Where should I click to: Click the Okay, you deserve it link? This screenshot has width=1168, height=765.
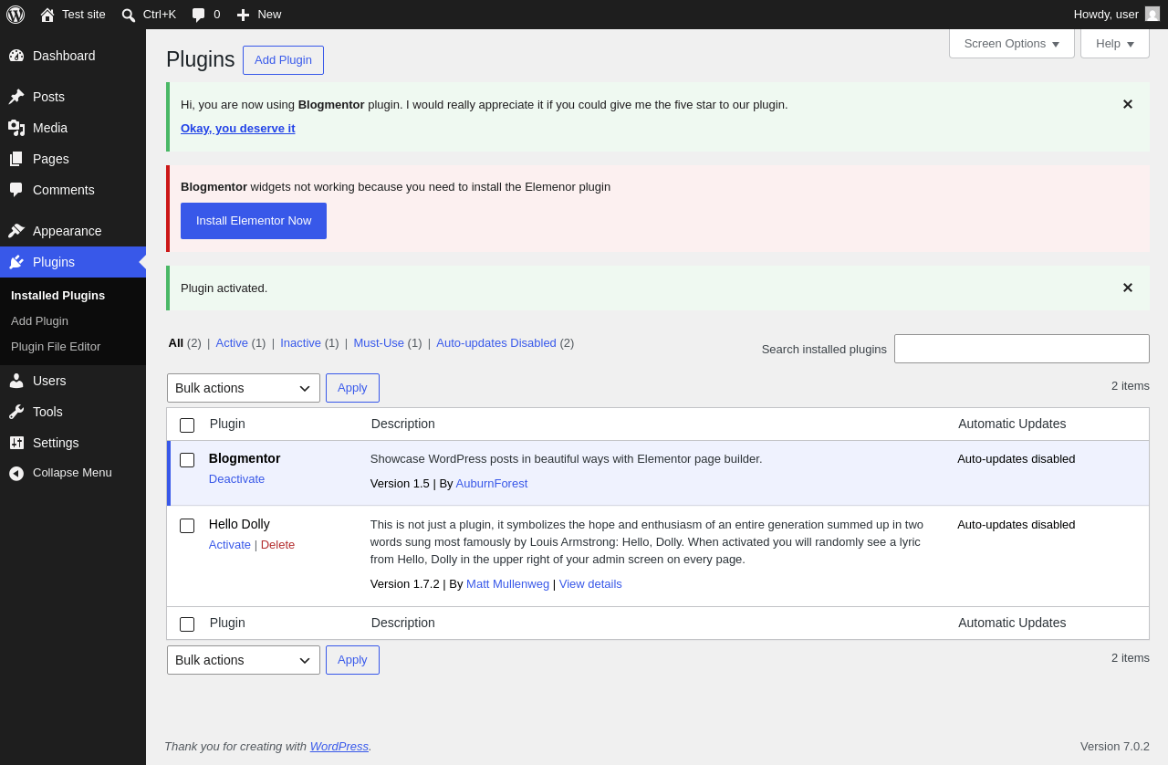[238, 129]
